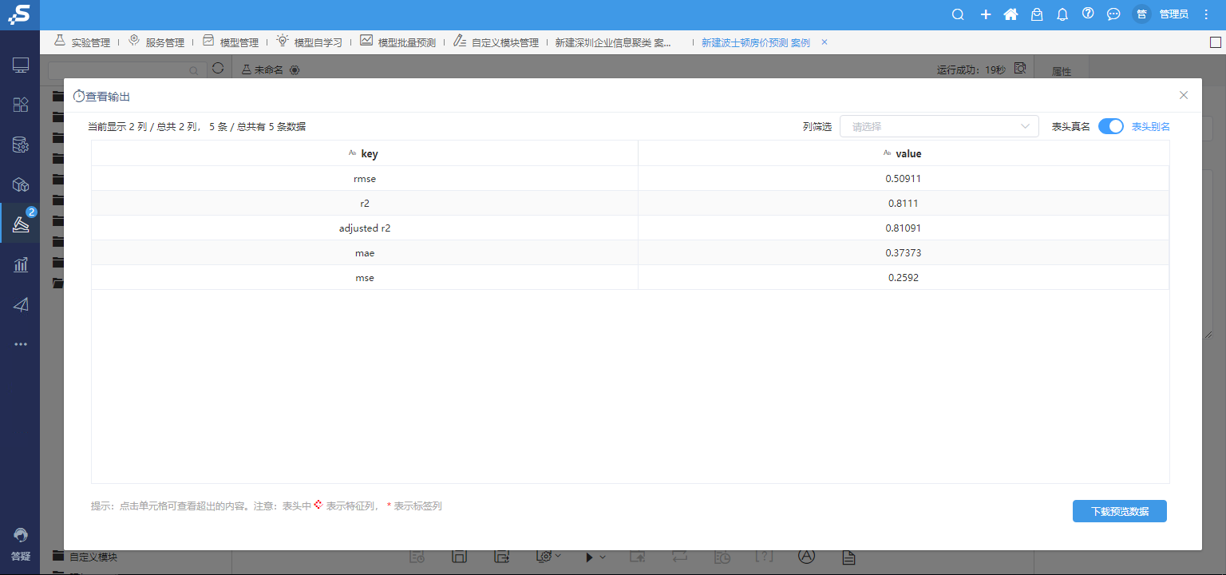The image size is (1226, 575).
Task: Select the mae cell
Action: coord(365,252)
